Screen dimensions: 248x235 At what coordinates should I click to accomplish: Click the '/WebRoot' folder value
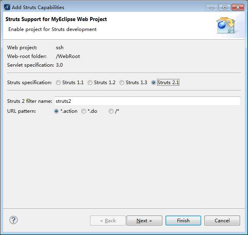point(68,56)
